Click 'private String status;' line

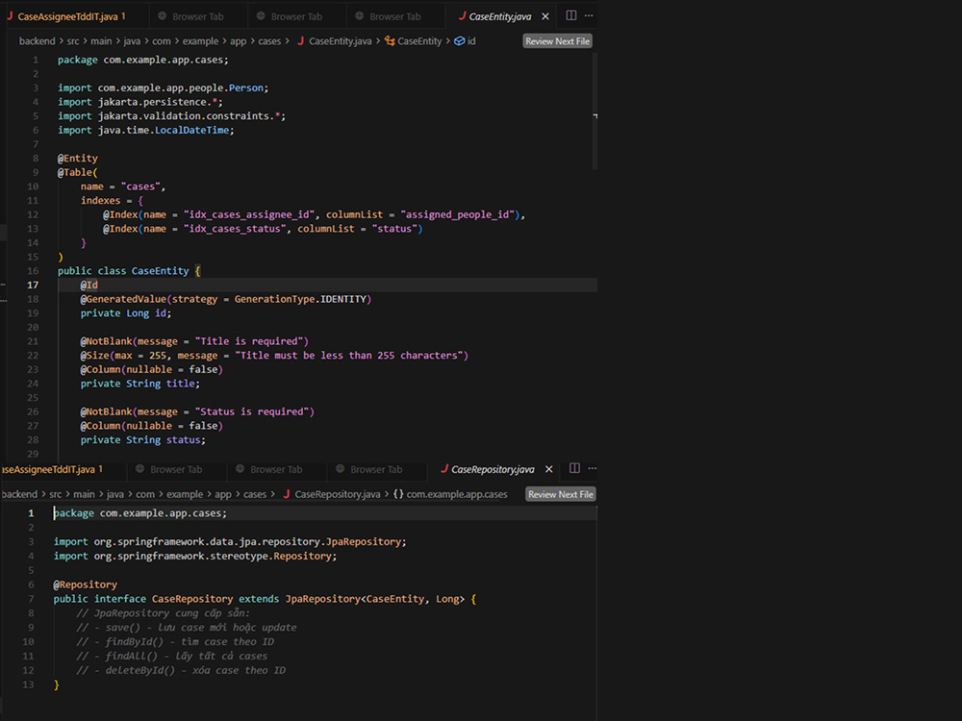(143, 440)
